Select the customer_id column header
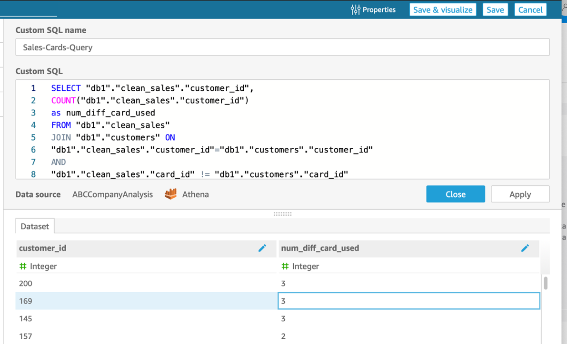 133,248
